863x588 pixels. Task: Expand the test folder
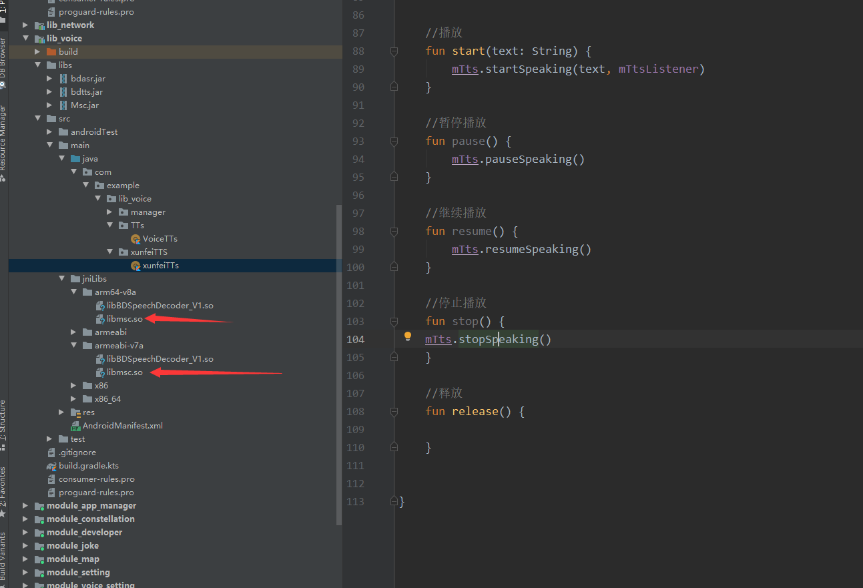50,438
